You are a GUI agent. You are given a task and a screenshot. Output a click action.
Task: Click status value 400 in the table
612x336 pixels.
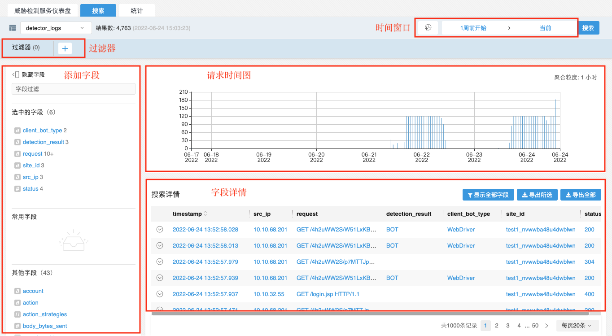590,294
